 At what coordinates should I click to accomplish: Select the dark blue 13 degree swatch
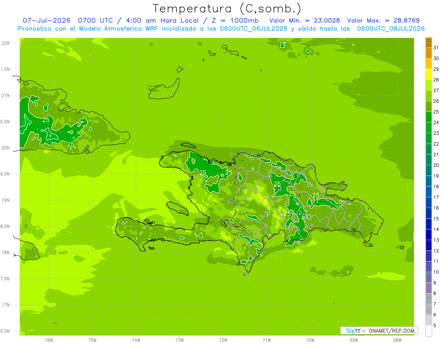429,235
